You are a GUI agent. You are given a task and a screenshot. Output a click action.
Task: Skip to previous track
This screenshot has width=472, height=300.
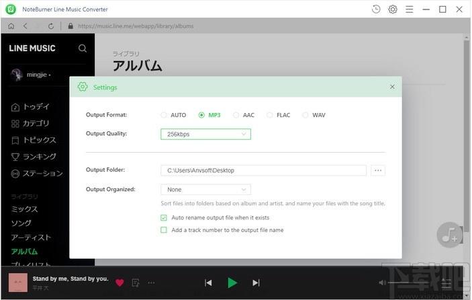(x=208, y=283)
